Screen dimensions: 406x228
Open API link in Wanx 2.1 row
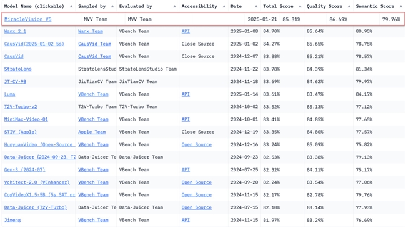pyautogui.click(x=186, y=31)
